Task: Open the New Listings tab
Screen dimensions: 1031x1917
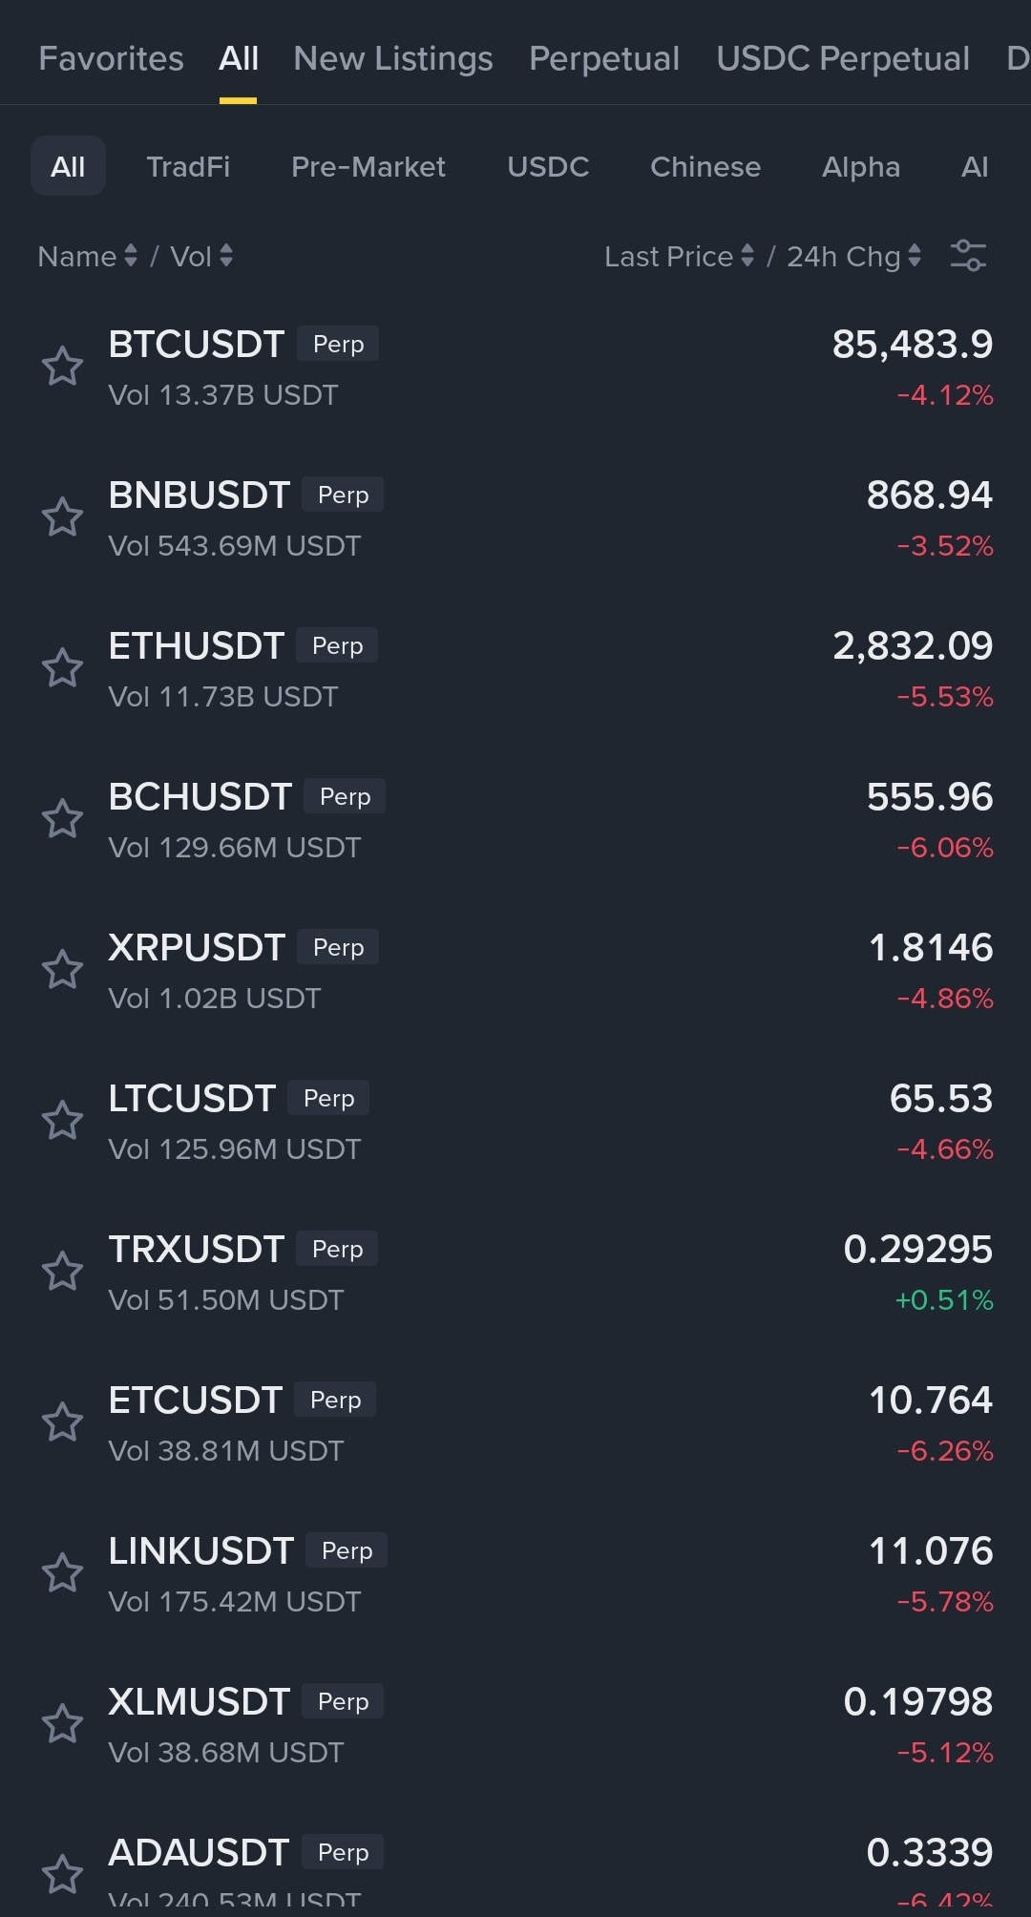Action: click(x=393, y=59)
